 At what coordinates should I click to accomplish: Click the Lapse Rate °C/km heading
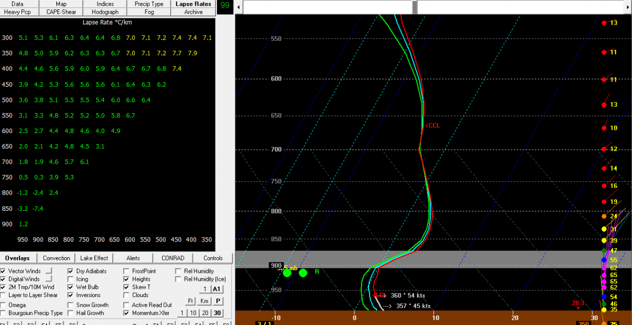pos(107,23)
